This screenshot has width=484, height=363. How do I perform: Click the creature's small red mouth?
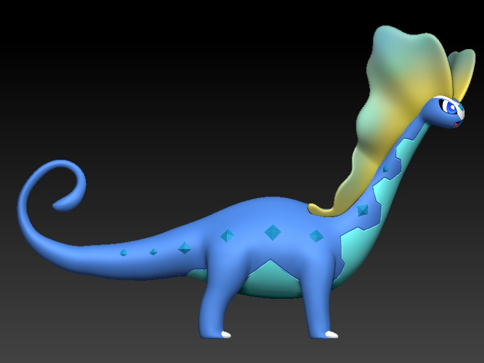coord(456,124)
